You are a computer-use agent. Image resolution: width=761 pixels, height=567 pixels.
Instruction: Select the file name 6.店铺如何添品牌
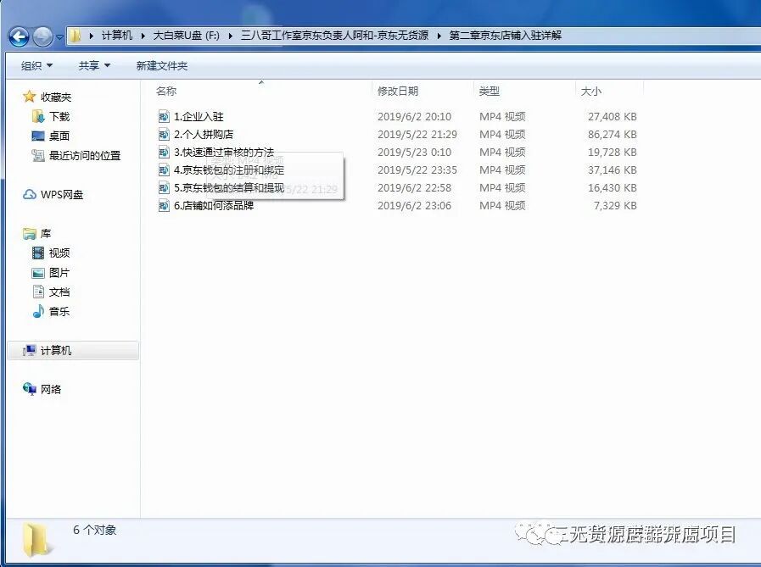click(x=214, y=206)
